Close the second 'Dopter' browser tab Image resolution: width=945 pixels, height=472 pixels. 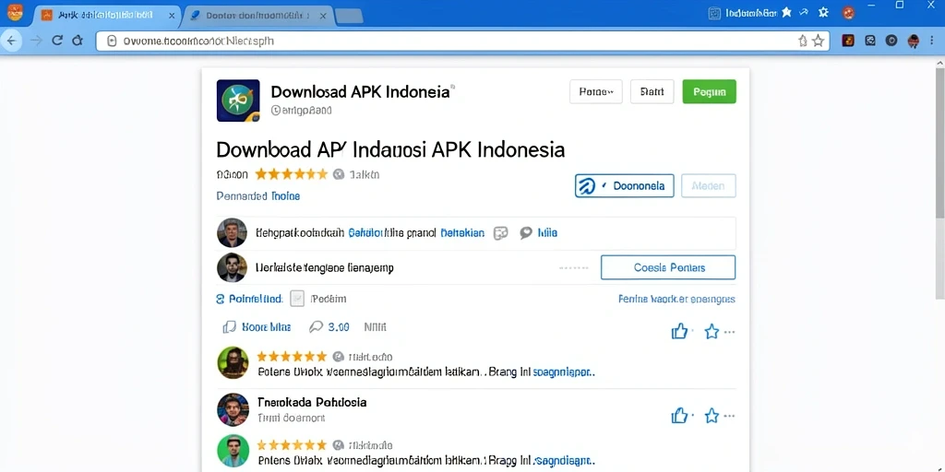[322, 17]
